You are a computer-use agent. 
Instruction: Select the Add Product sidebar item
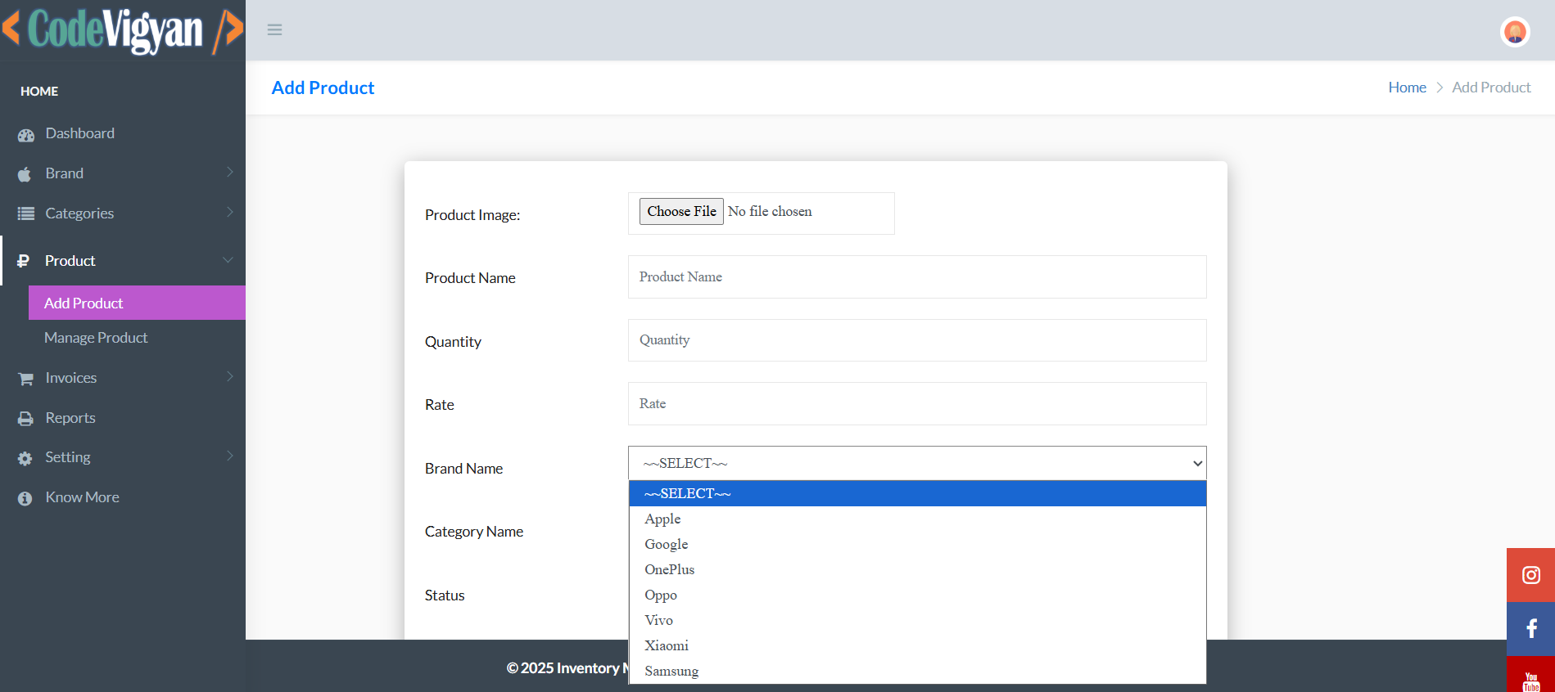tap(84, 303)
